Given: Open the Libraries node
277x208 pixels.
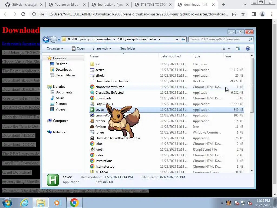Looking at the screenshot, I should tap(59, 86).
